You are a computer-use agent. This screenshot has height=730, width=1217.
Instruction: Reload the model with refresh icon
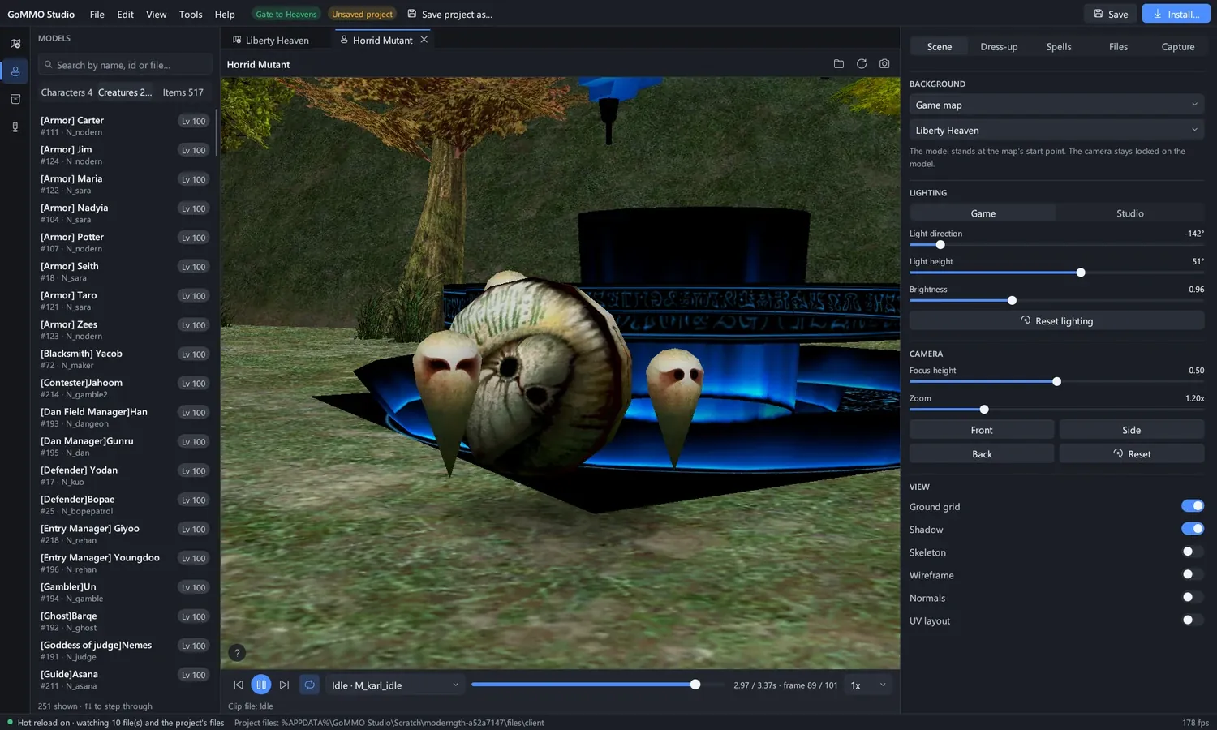[x=862, y=64]
